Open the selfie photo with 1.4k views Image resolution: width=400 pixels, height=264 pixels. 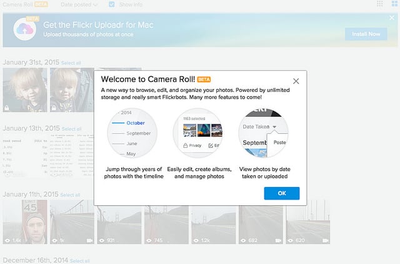coord(25,222)
